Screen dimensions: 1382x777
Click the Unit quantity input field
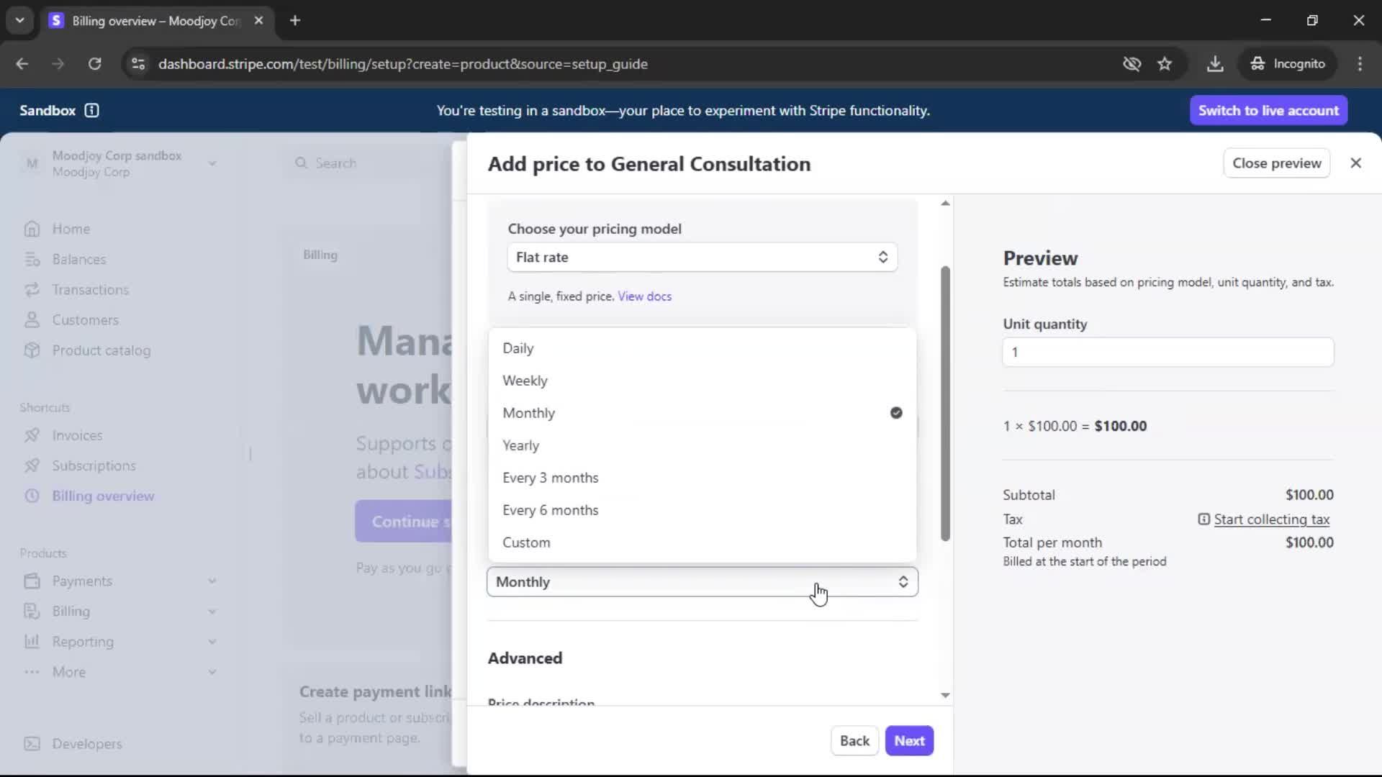pos(1168,353)
